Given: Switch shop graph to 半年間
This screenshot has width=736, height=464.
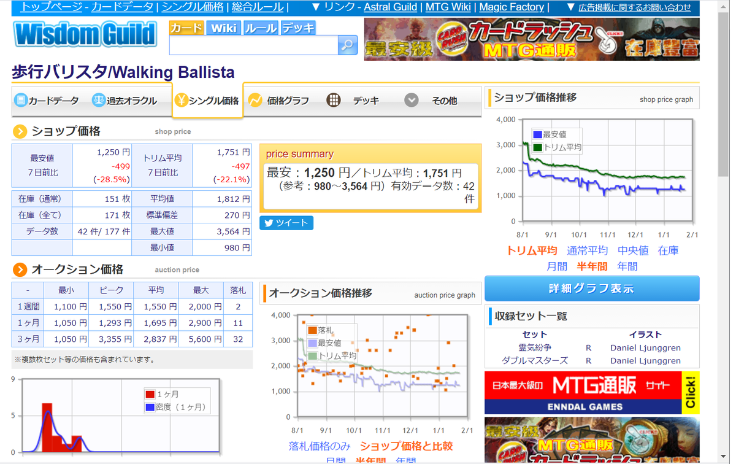Looking at the screenshot, I should point(592,266).
